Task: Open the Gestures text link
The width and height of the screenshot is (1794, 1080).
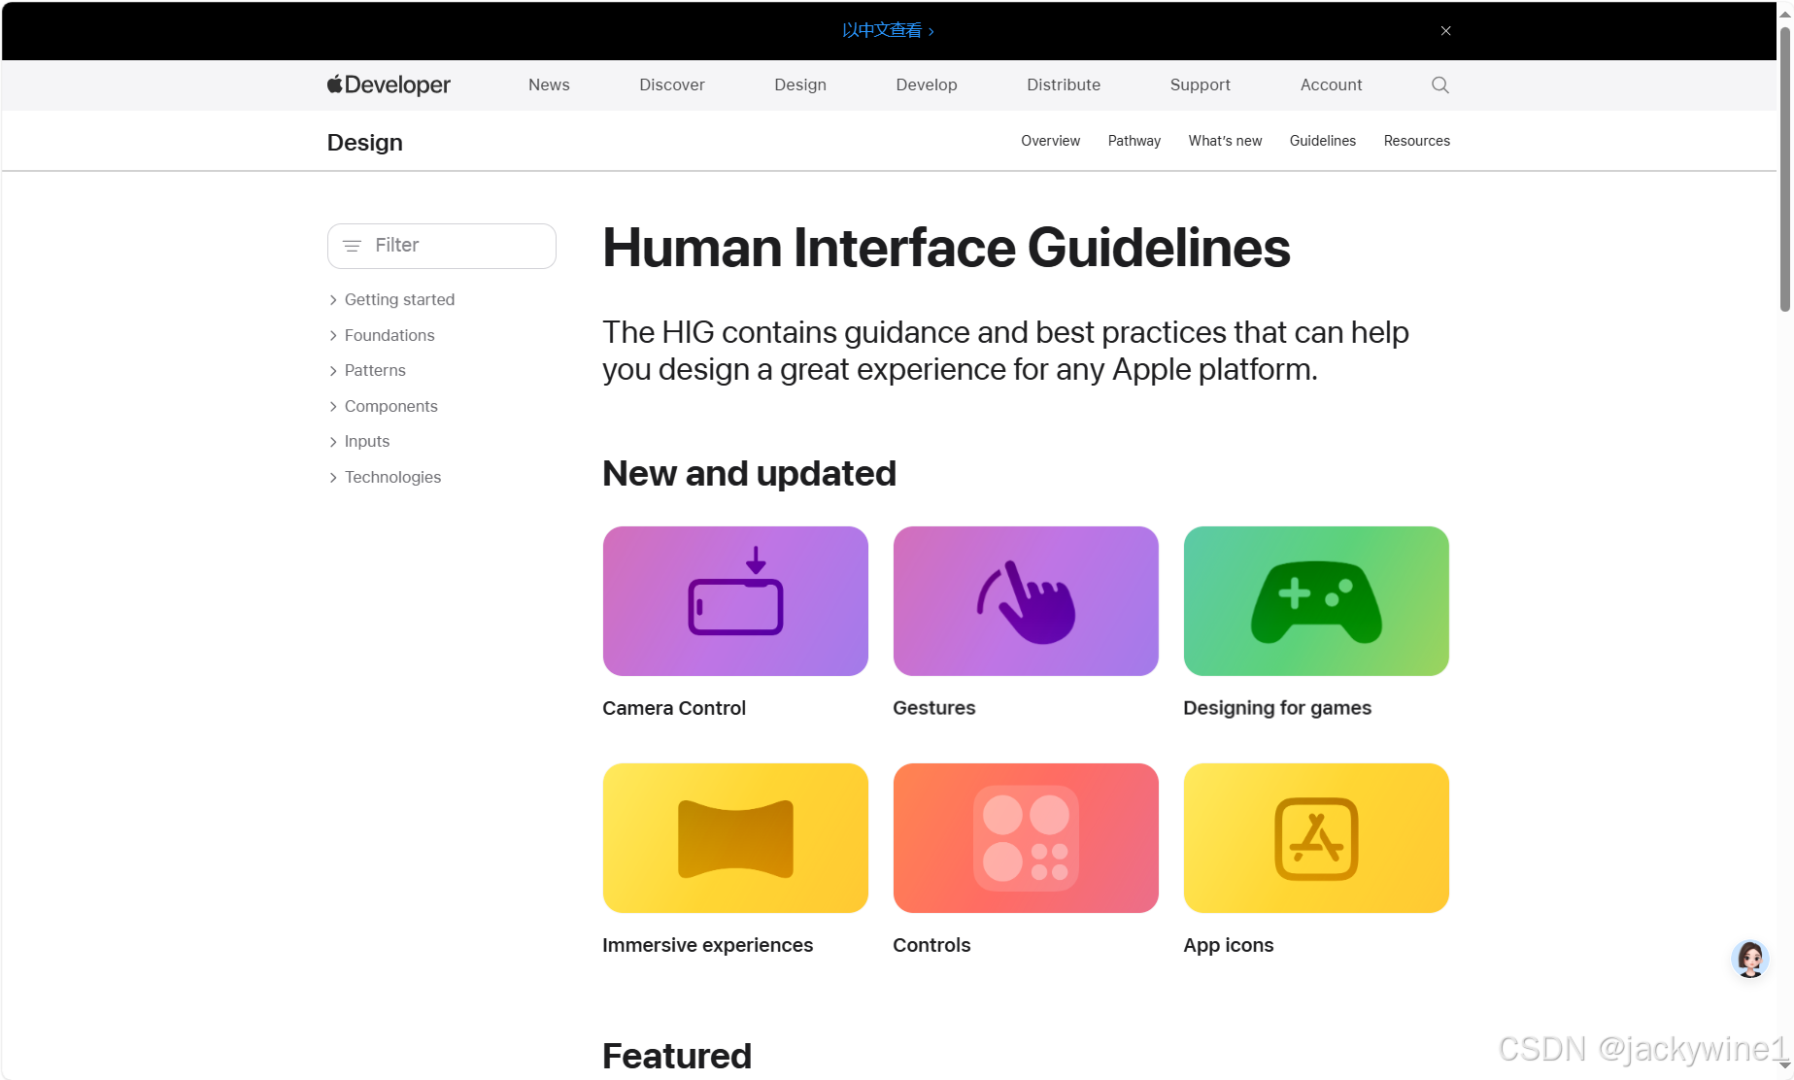Action: 934,708
